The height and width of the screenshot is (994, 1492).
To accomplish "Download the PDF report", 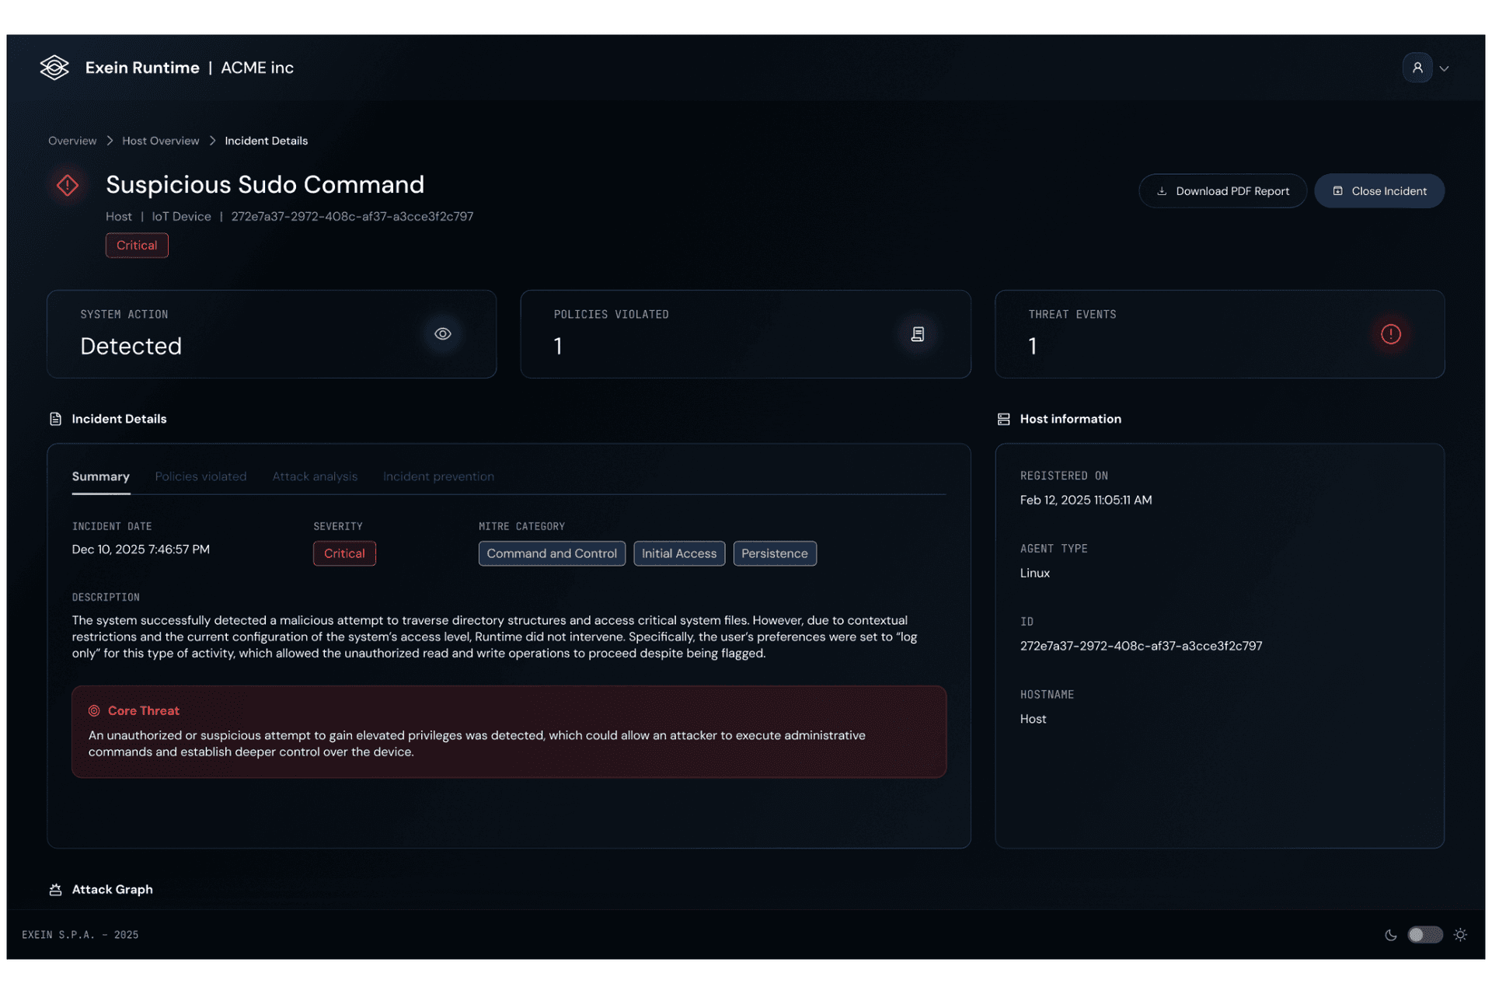I will tap(1222, 191).
